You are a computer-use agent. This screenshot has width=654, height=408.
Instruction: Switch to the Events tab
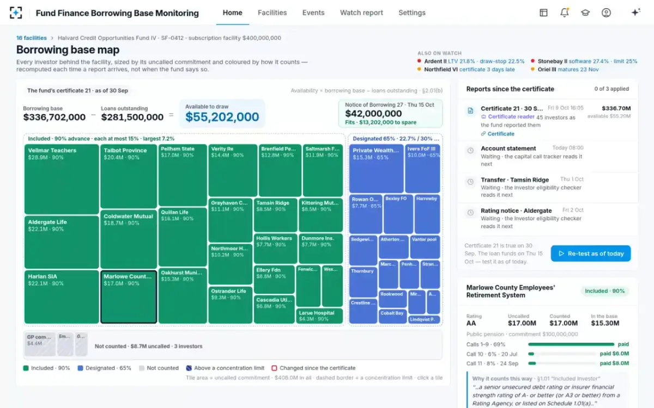[x=313, y=13]
